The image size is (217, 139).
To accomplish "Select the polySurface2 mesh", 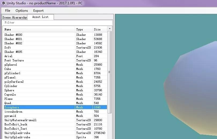I will [55, 82].
